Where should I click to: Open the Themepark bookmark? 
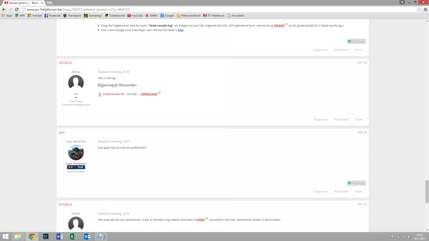pos(72,15)
